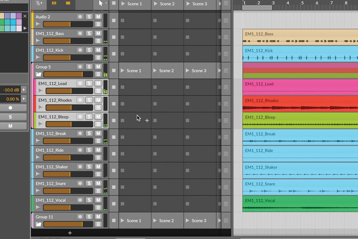Open more colors with the palette arrow triangle
Viewport: 358px width, 239px height.
(x=25, y=28)
